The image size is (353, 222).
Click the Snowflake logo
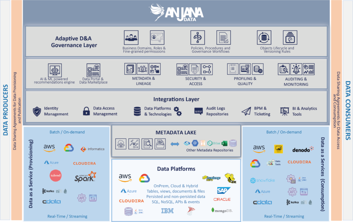pos(263,180)
